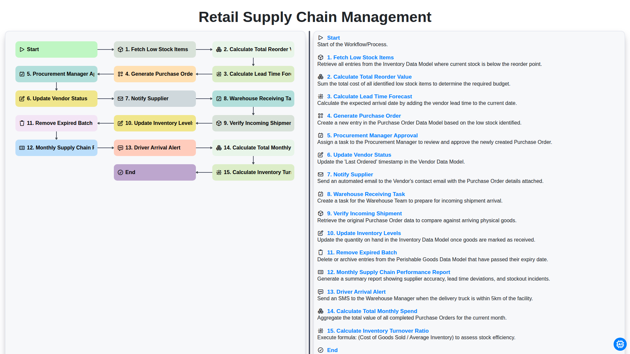Open the 7. Notify Supplier link
This screenshot has width=630, height=354.
(x=350, y=174)
